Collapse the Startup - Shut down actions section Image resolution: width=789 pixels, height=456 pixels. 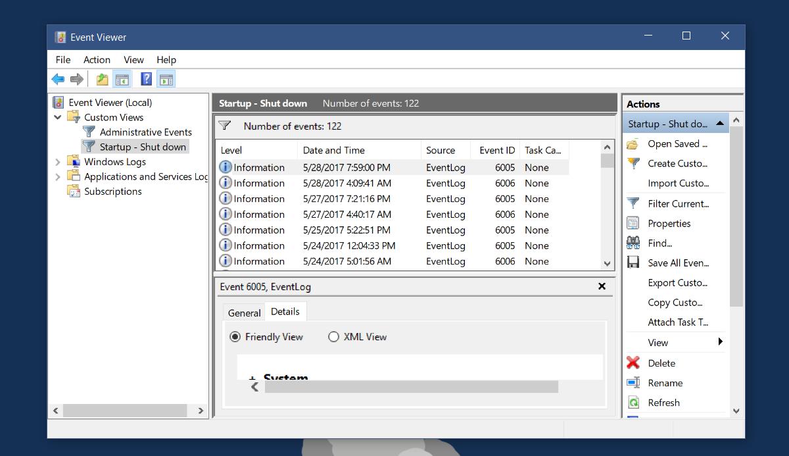720,123
